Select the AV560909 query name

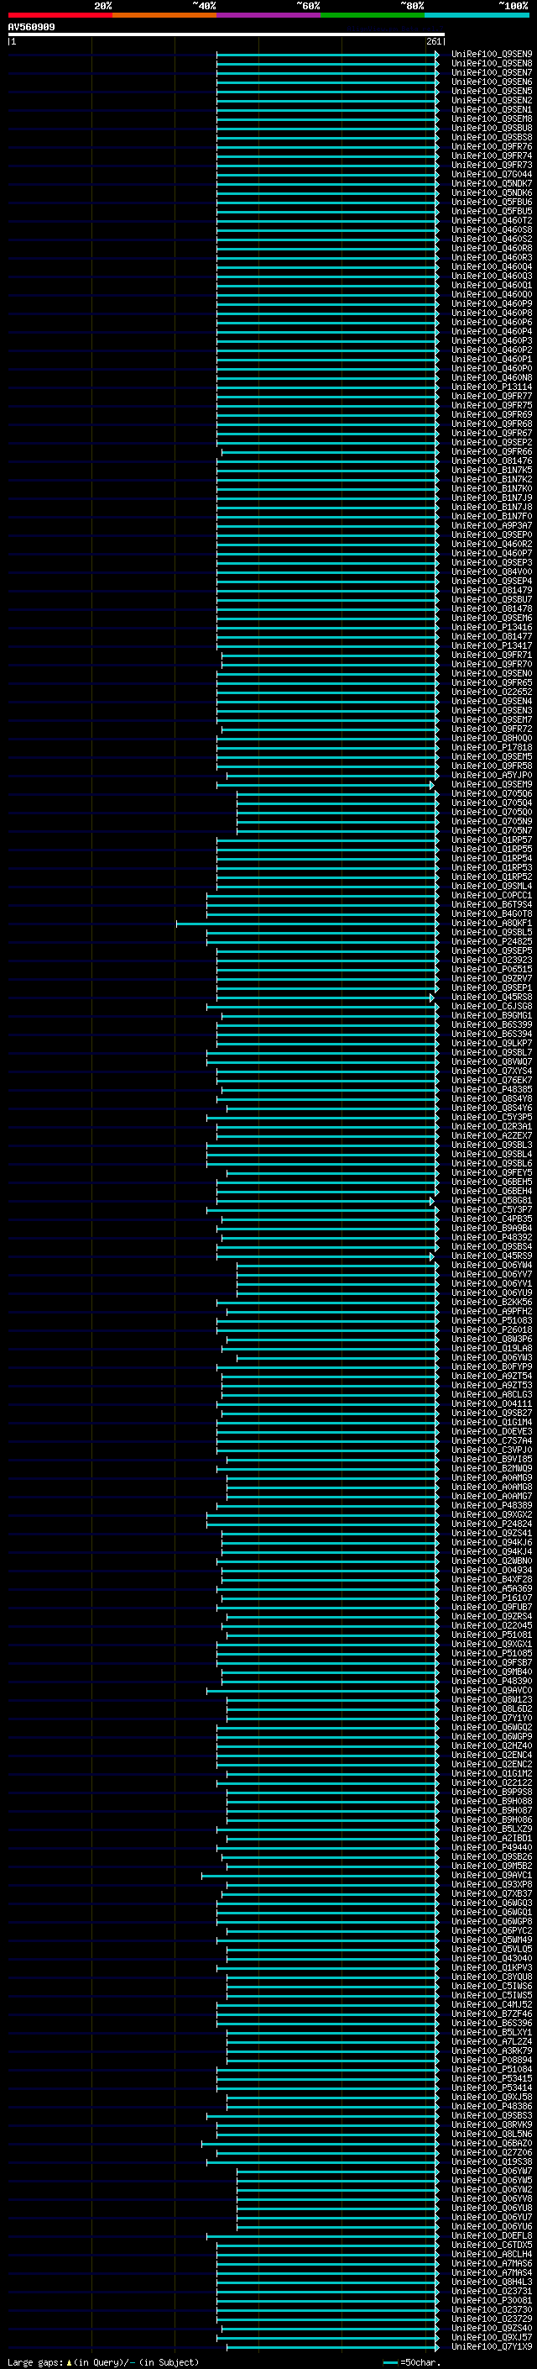coord(31,28)
